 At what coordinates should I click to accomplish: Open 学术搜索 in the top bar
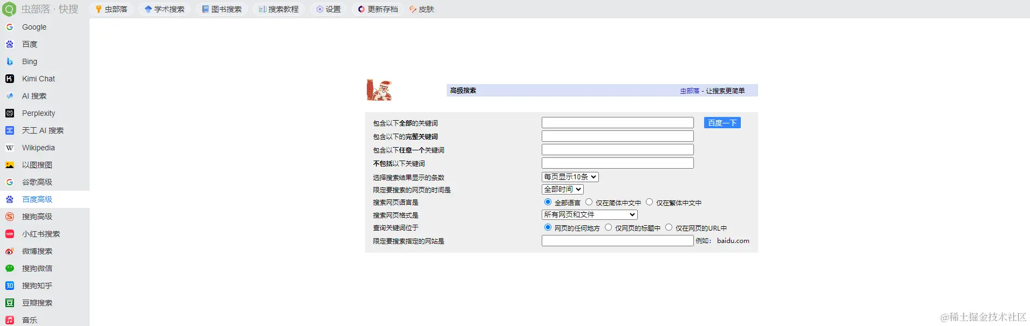tap(165, 9)
